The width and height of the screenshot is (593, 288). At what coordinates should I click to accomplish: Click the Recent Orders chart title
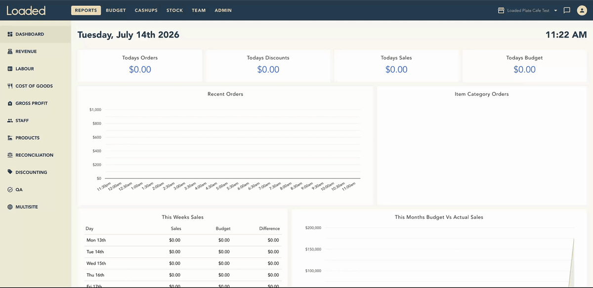click(x=225, y=94)
